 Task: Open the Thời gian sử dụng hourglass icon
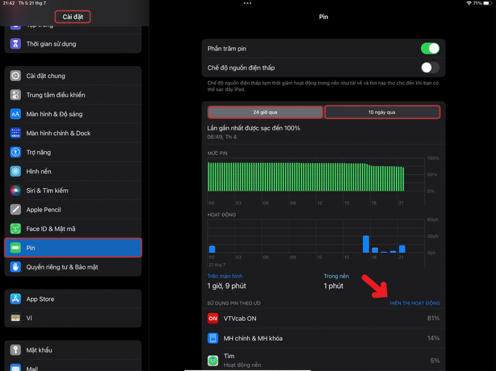pos(15,44)
